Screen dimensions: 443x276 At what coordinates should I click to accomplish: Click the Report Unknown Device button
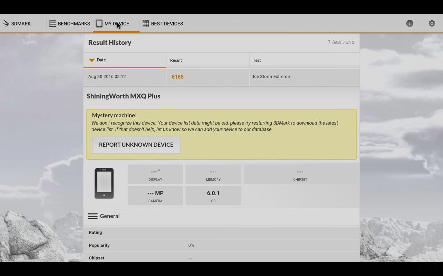[x=136, y=145]
